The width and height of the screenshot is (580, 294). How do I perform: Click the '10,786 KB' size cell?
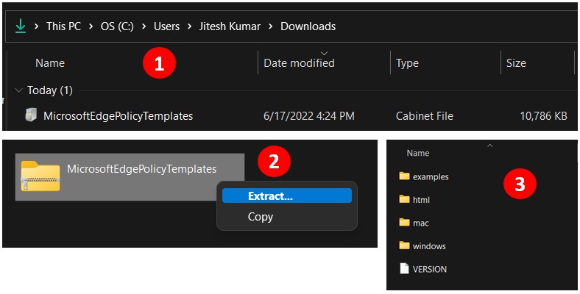[x=543, y=116]
